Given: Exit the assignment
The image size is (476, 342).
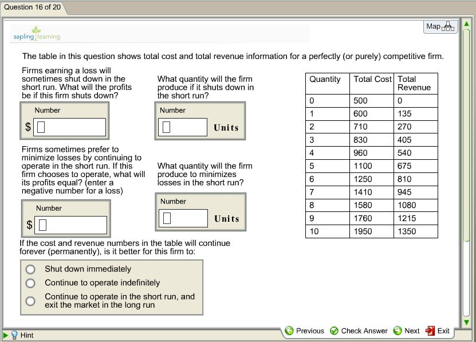Looking at the screenshot, I should [x=438, y=331].
